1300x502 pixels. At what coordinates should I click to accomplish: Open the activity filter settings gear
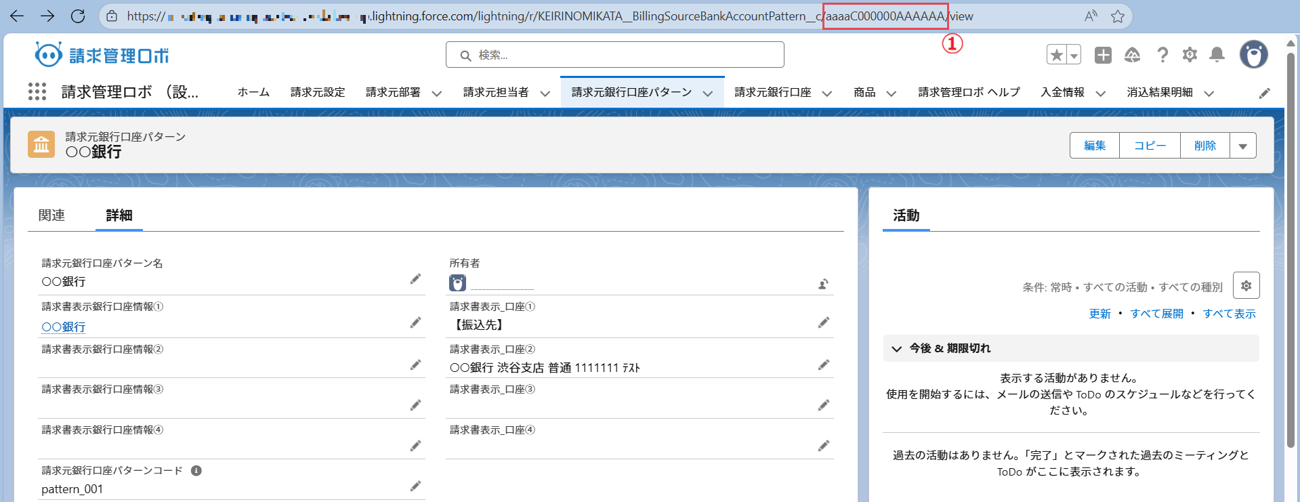click(1246, 286)
